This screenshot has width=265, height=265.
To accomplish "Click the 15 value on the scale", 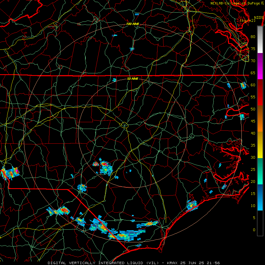I will [x=253, y=193].
